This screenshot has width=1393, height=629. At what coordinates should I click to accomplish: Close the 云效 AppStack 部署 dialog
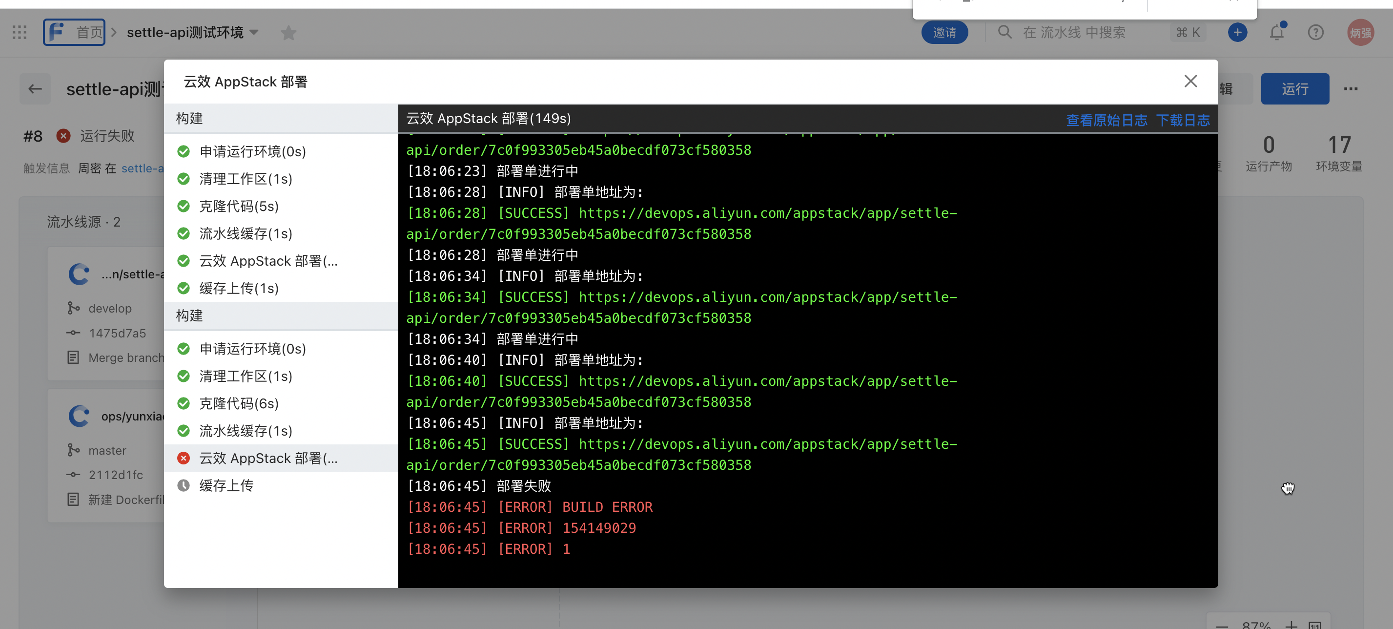coord(1190,81)
